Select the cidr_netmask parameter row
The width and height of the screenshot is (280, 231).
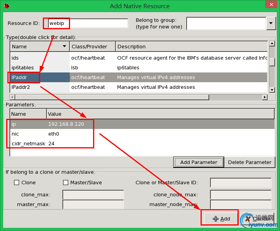(142, 144)
